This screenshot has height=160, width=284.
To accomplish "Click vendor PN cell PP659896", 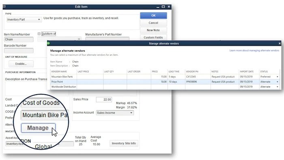I will coord(198,82).
